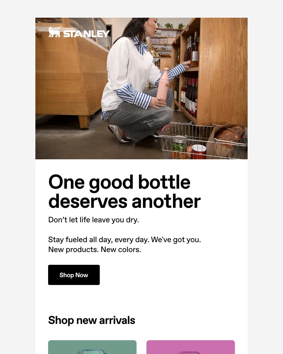Open the green product card
Image resolution: width=283 pixels, height=354 pixels.
click(92, 347)
